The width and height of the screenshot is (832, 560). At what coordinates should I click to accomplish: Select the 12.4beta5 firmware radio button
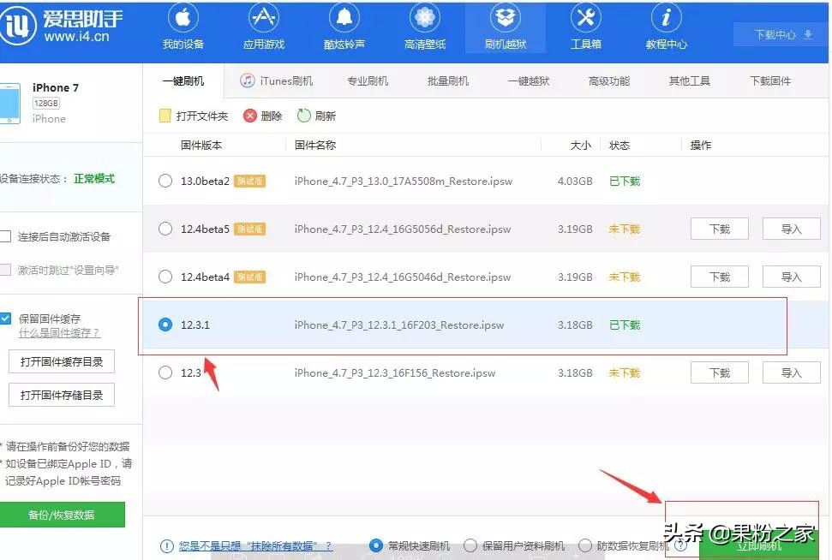click(164, 229)
